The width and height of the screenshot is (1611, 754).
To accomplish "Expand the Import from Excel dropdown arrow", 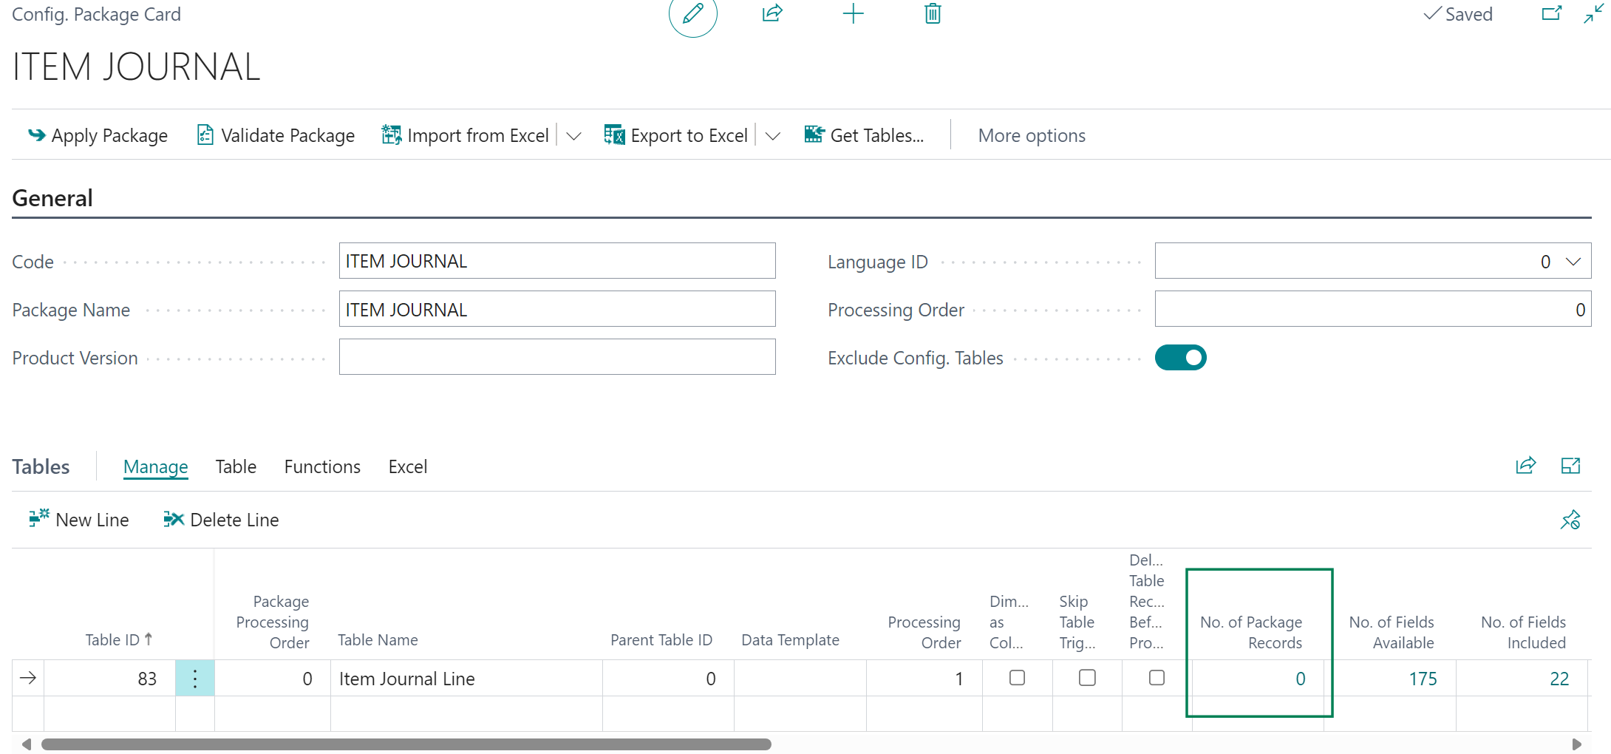I will pos(573,136).
